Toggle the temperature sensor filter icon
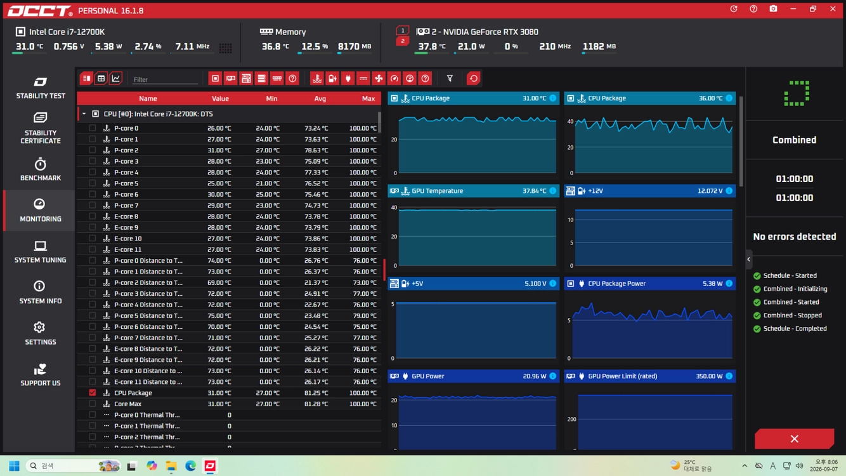This screenshot has width=846, height=476. tap(317, 79)
